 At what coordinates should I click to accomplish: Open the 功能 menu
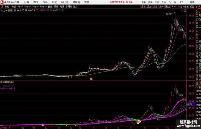[x=144, y=2]
